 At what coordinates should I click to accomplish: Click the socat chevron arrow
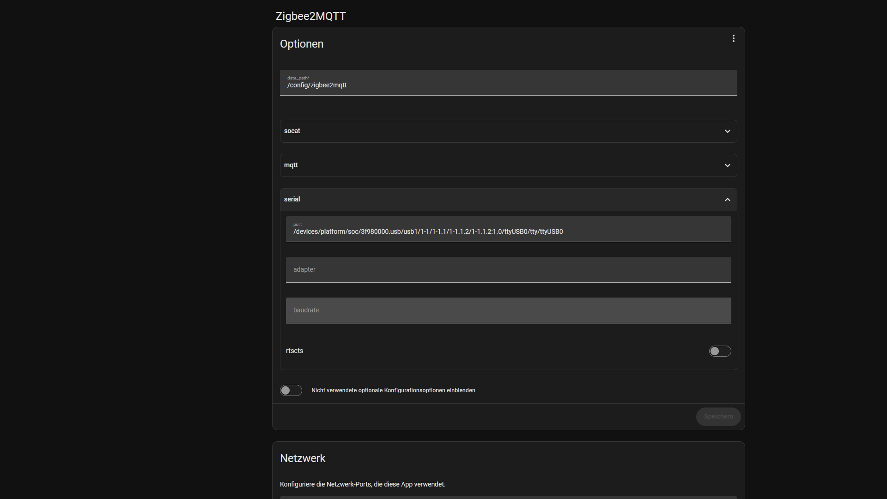[727, 131]
